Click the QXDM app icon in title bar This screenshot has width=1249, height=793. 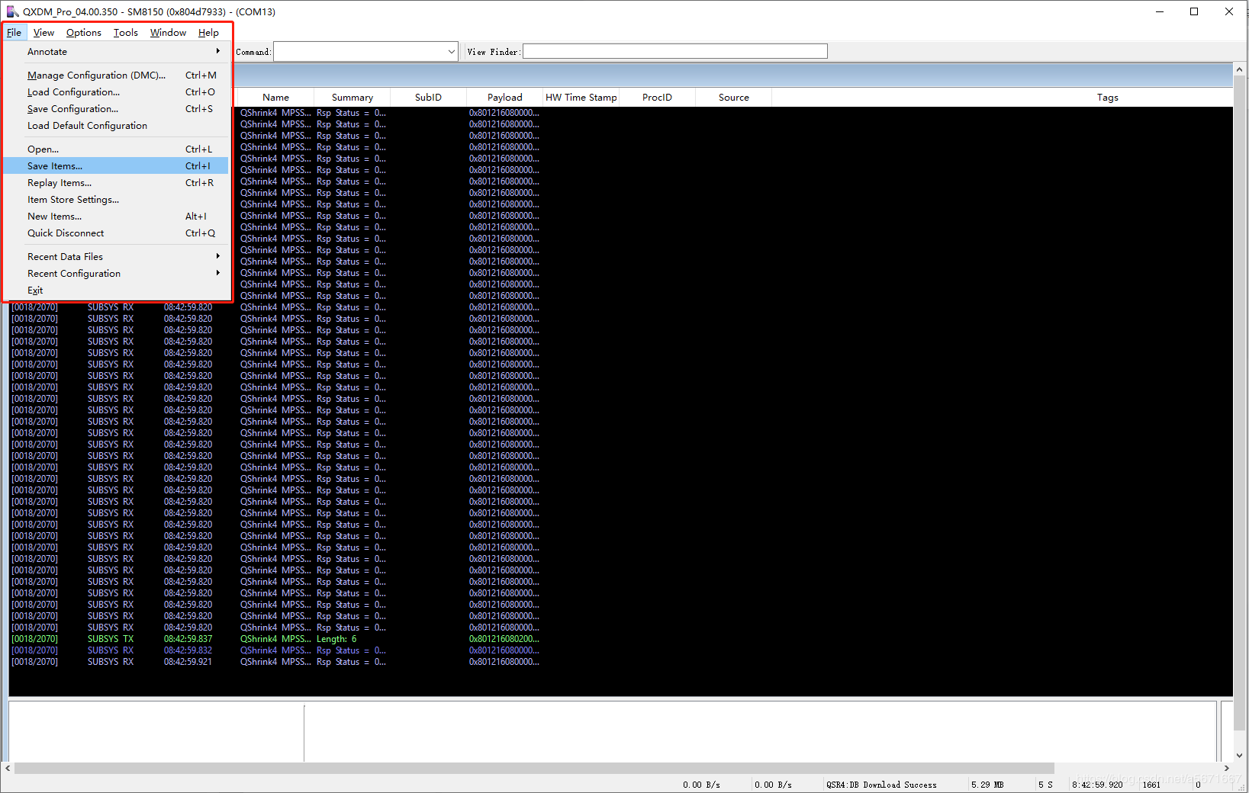(x=12, y=11)
